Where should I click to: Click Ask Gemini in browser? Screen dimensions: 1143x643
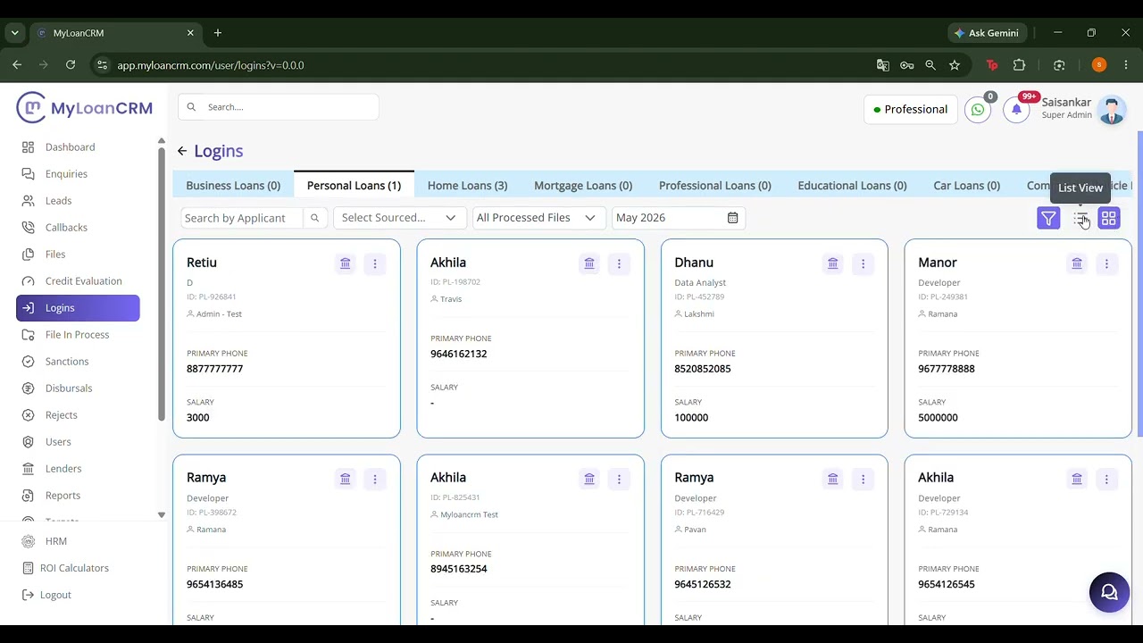(x=986, y=33)
